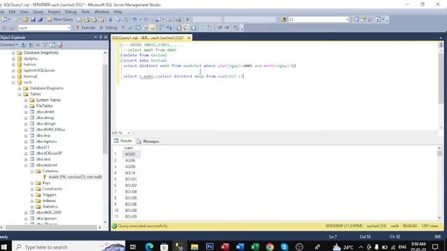Image resolution: width=447 pixels, height=251 pixels.
Task: Open the View menu
Action: 24,12
